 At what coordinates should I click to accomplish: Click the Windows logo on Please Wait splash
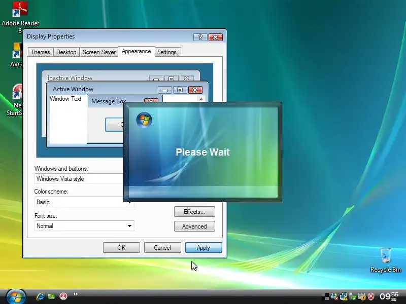click(144, 120)
